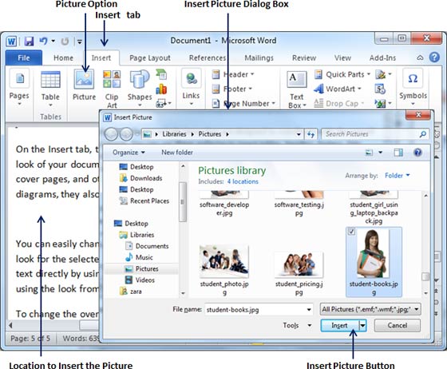Click the Date & Time icon in Text group

[x=380, y=89]
